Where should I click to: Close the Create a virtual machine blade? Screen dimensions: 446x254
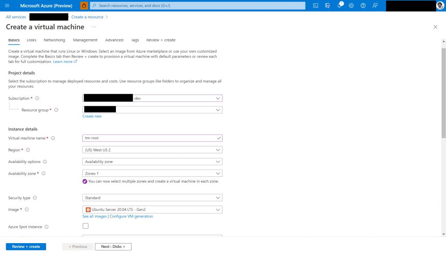tap(436, 27)
